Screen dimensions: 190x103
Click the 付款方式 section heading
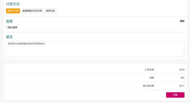tap(13, 4)
